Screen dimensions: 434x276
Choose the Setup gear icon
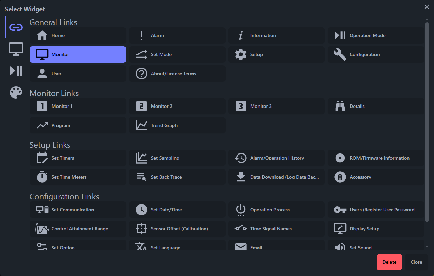pos(241,54)
